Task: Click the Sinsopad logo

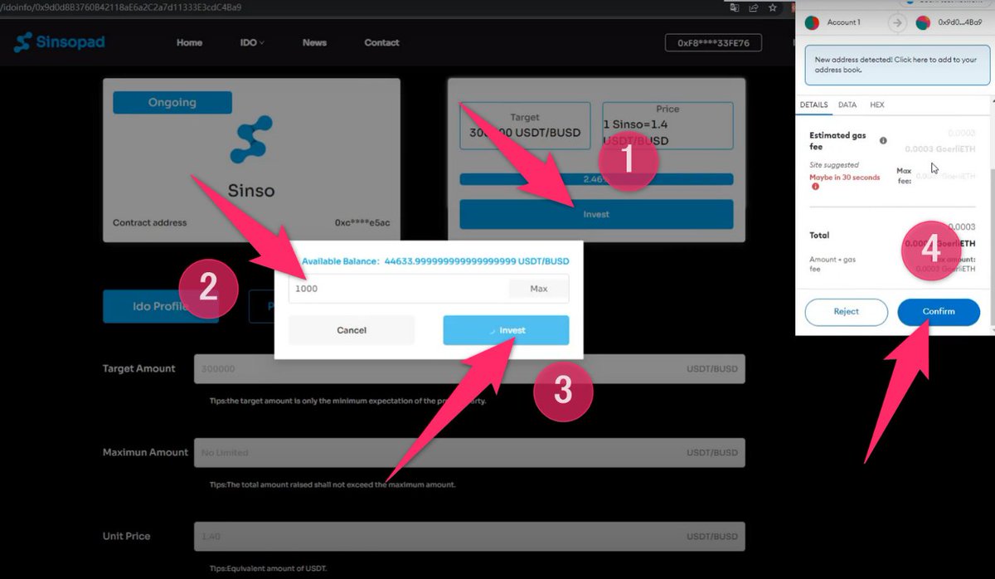Action: point(59,42)
